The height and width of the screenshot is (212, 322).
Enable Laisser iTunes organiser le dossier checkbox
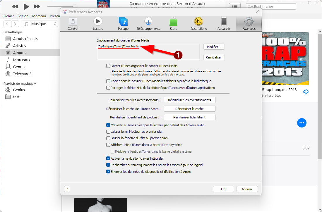(108, 66)
